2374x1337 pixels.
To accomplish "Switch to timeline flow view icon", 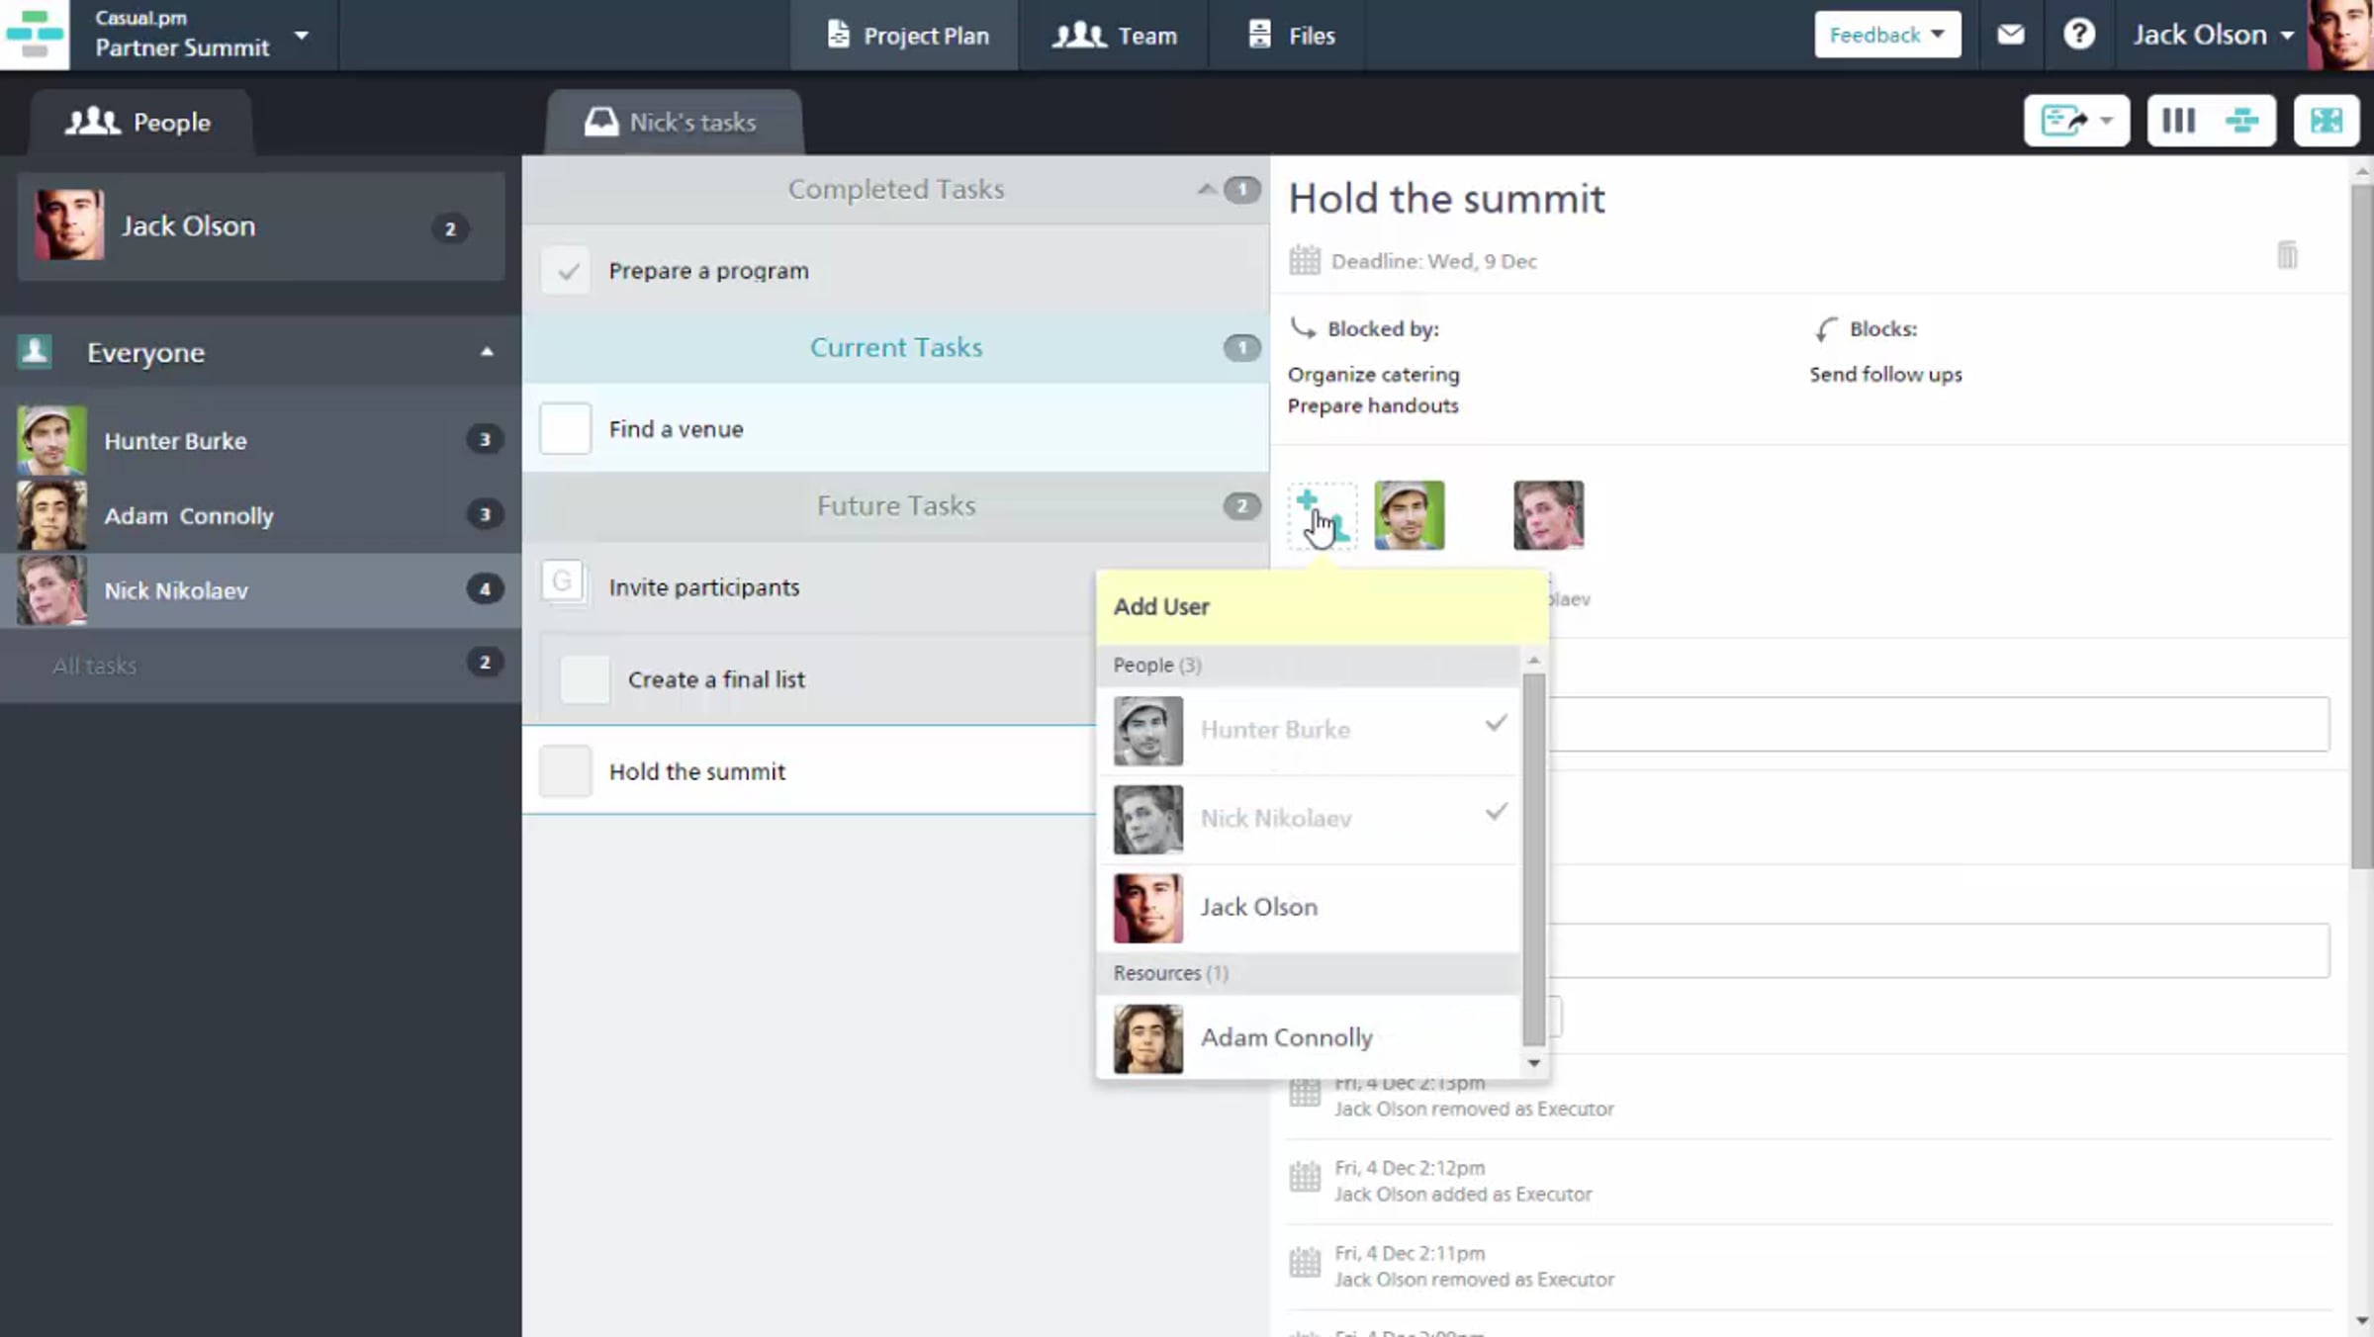I will point(2241,121).
